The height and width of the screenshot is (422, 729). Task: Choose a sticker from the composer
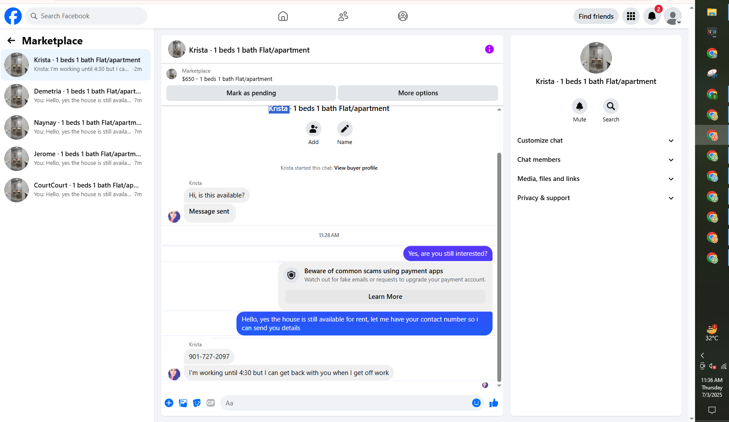tap(197, 403)
